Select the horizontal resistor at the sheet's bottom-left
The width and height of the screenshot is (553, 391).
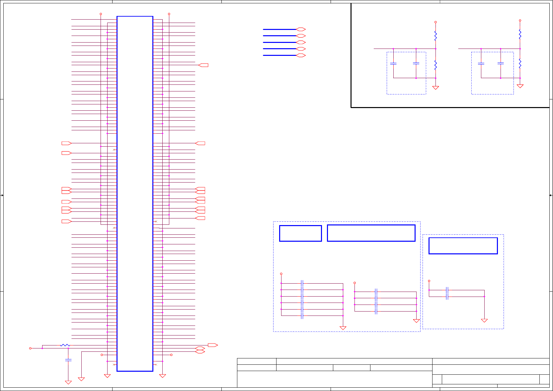point(65,345)
